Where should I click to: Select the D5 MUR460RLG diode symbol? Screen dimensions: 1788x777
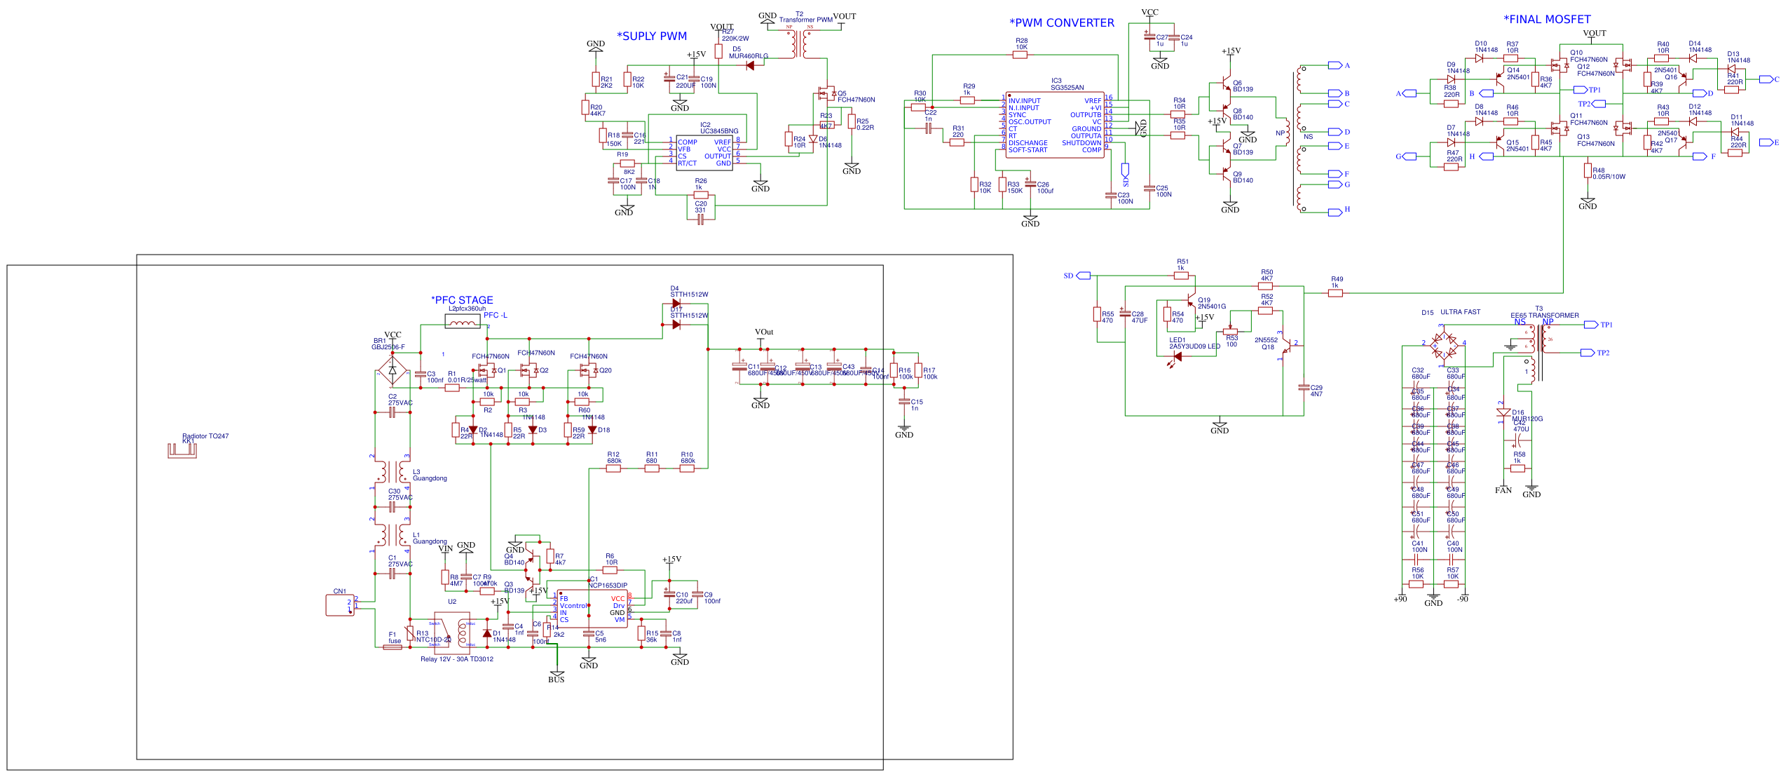pyautogui.click(x=750, y=66)
